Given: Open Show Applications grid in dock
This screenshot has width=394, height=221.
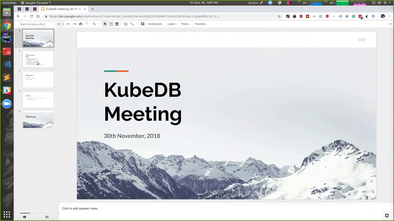Looking at the screenshot, I should 7,214.
